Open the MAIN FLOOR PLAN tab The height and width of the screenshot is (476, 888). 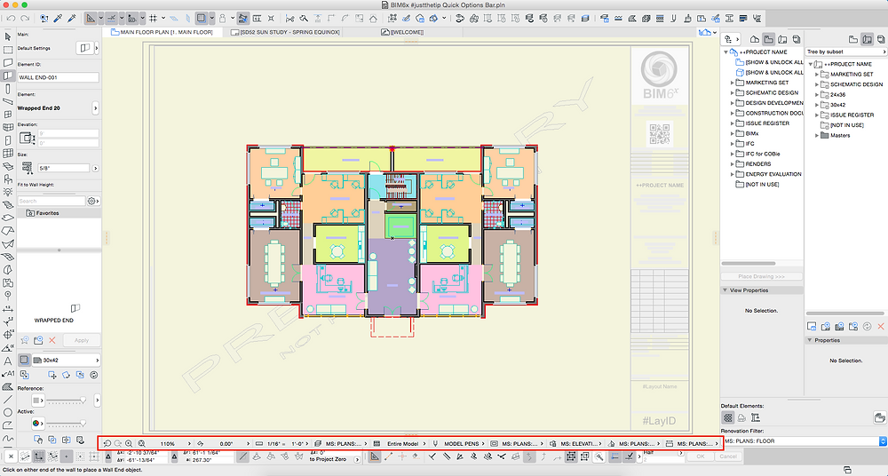[x=162, y=32]
